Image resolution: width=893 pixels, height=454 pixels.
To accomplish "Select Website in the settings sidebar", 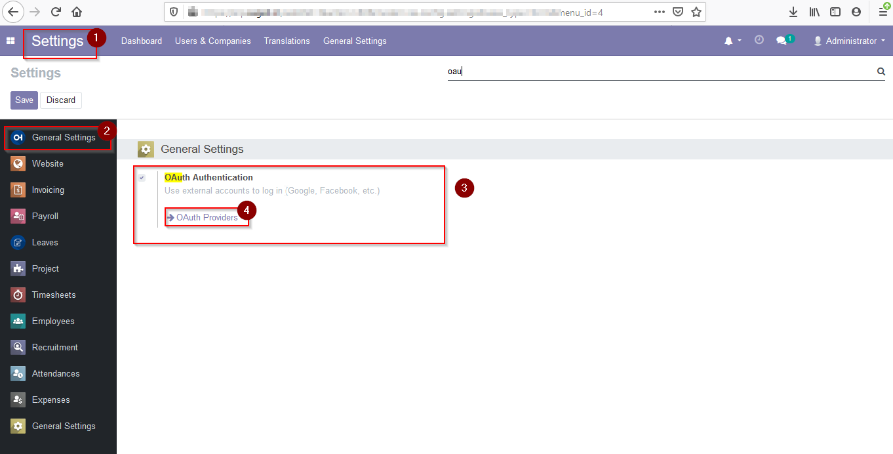I will (x=48, y=163).
